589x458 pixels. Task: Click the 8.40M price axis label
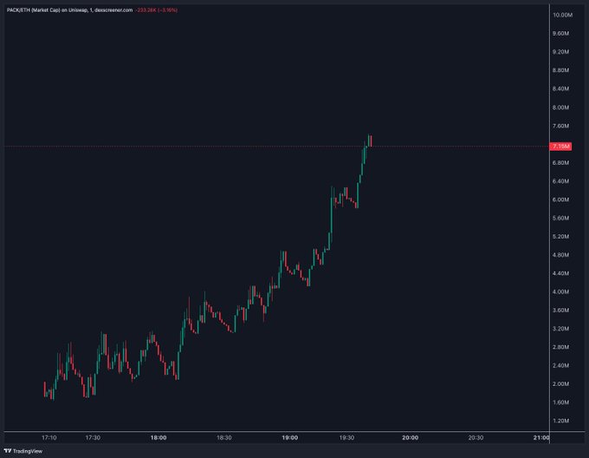560,88
